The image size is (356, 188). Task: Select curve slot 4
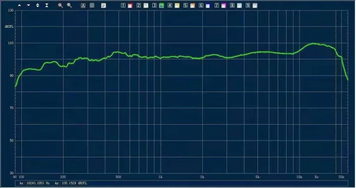[x=170, y=5]
